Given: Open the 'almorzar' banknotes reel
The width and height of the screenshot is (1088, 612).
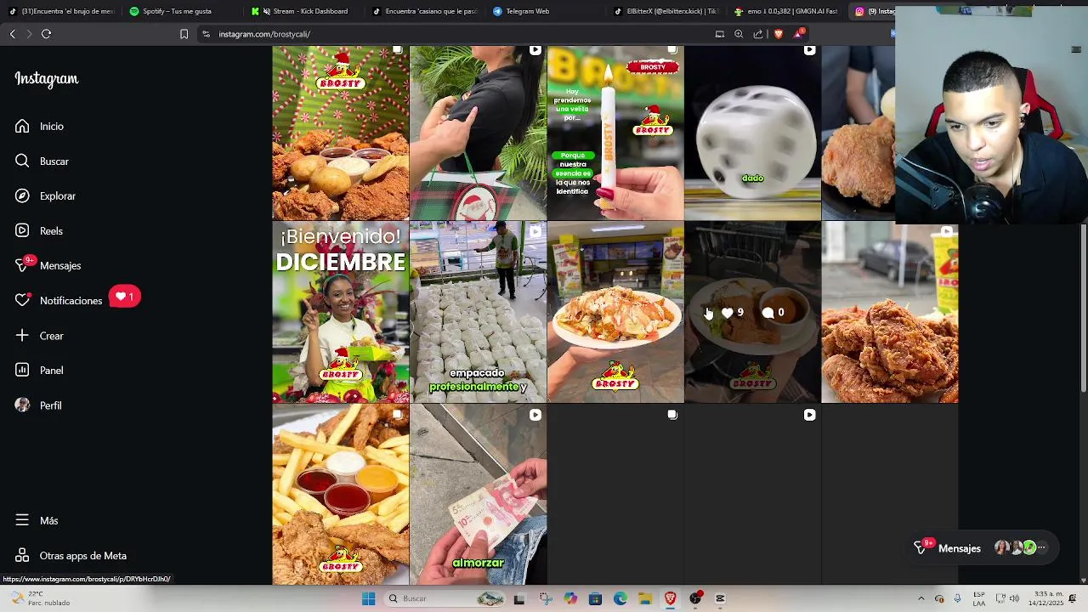Looking at the screenshot, I should tap(478, 494).
